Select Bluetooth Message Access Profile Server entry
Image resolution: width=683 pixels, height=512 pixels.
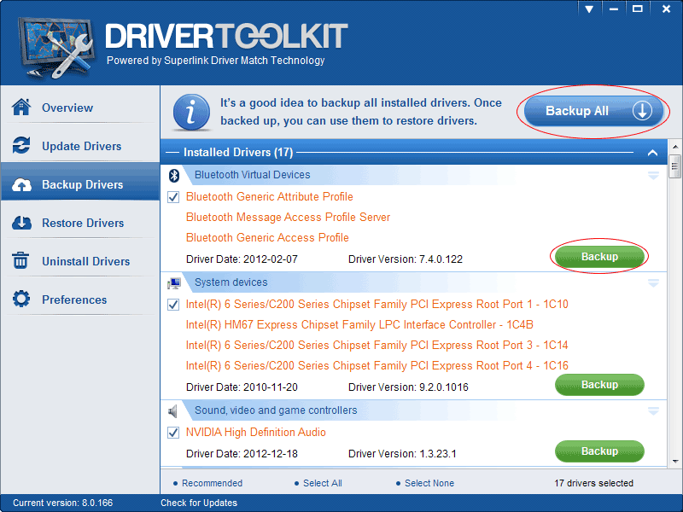[288, 218]
